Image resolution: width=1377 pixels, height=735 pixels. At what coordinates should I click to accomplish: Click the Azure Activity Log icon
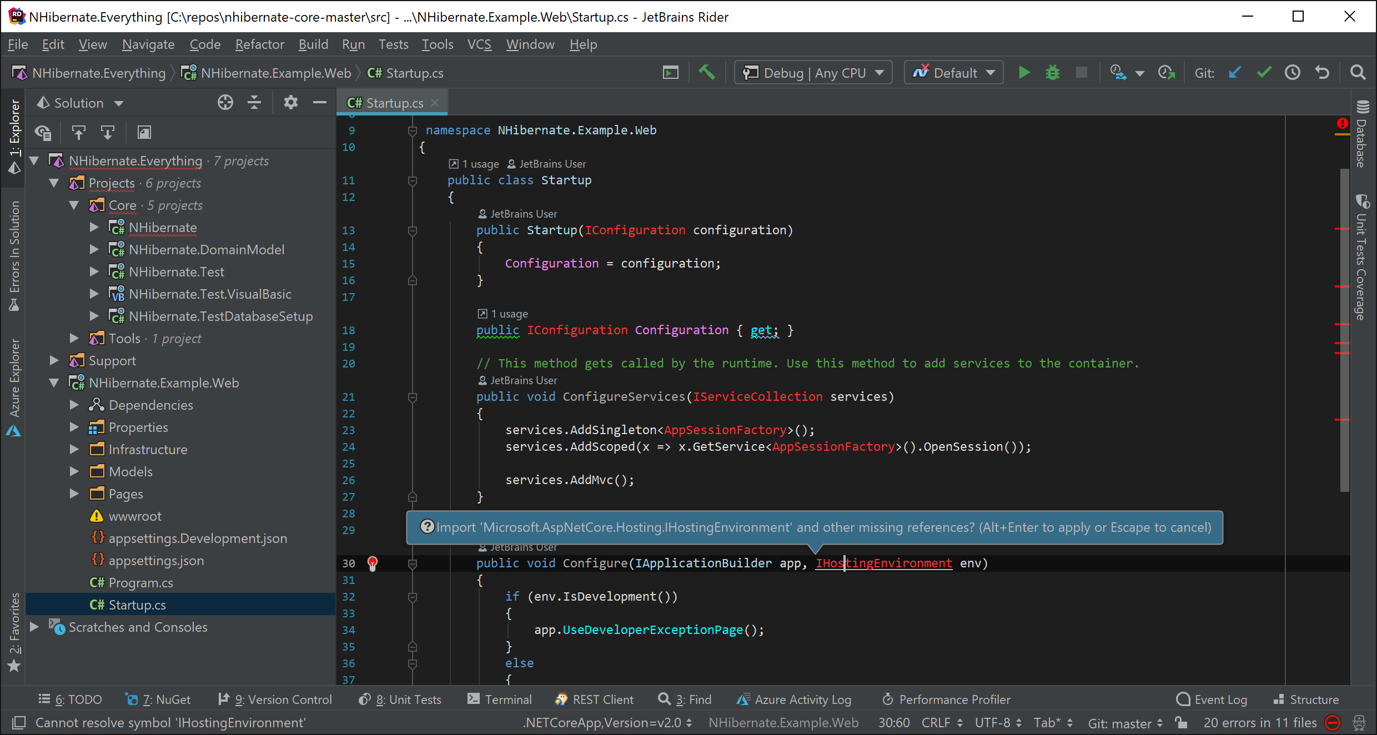point(743,698)
